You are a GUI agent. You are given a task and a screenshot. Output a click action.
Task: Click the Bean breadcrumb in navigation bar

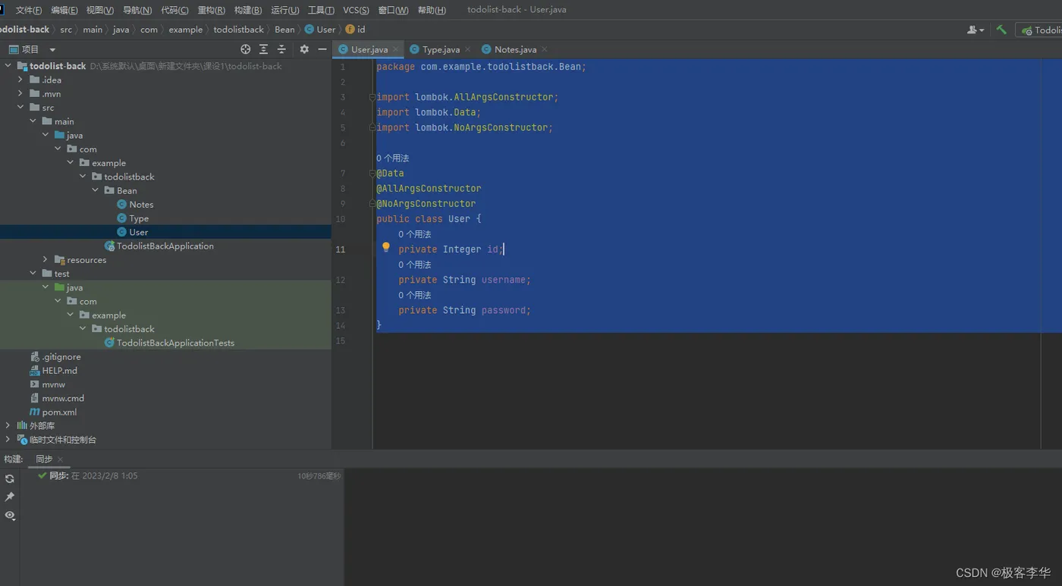[284, 30]
